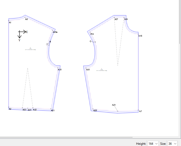Image resolution: width=181 pixels, height=146 pixels.
Task: Select point A21 label near the hem
Action: click(x=114, y=105)
